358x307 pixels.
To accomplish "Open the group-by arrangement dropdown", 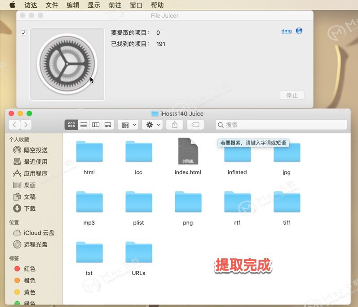I will pos(128,125).
